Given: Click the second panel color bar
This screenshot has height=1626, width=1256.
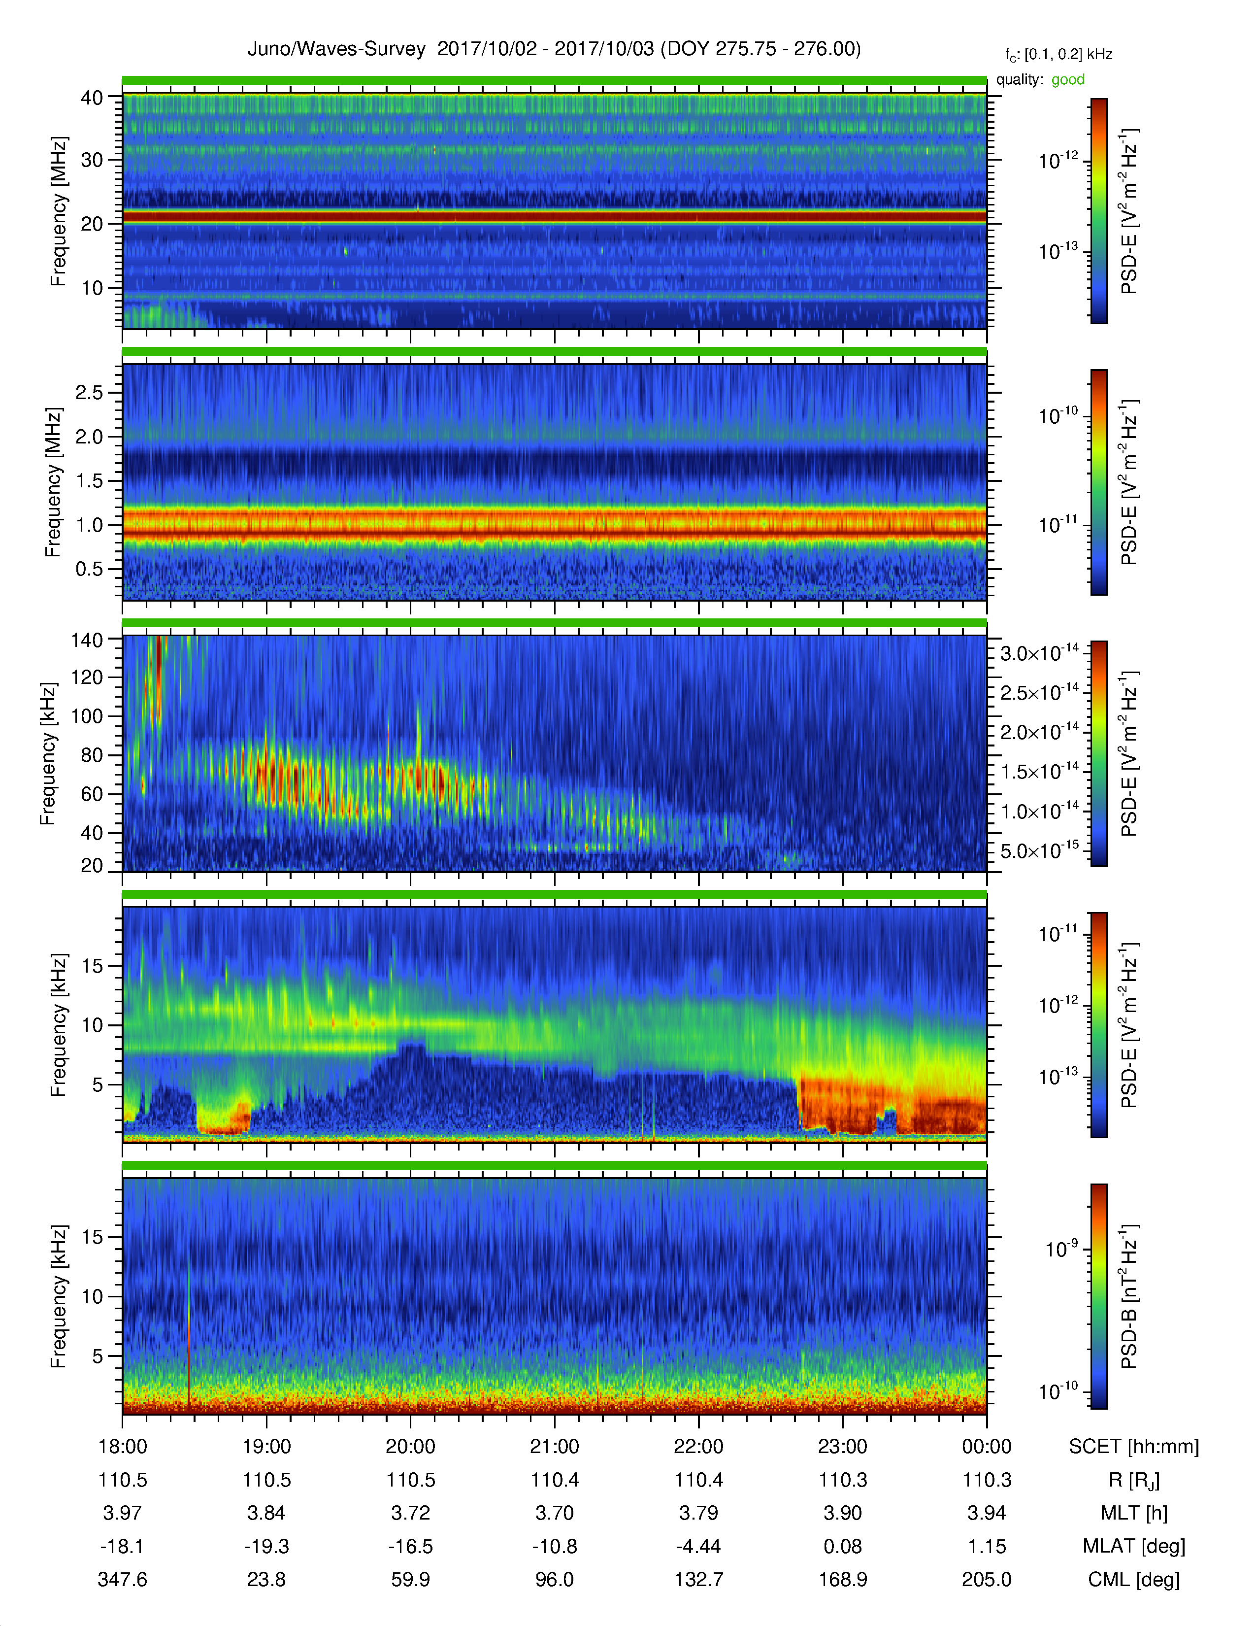Looking at the screenshot, I should point(1098,482).
